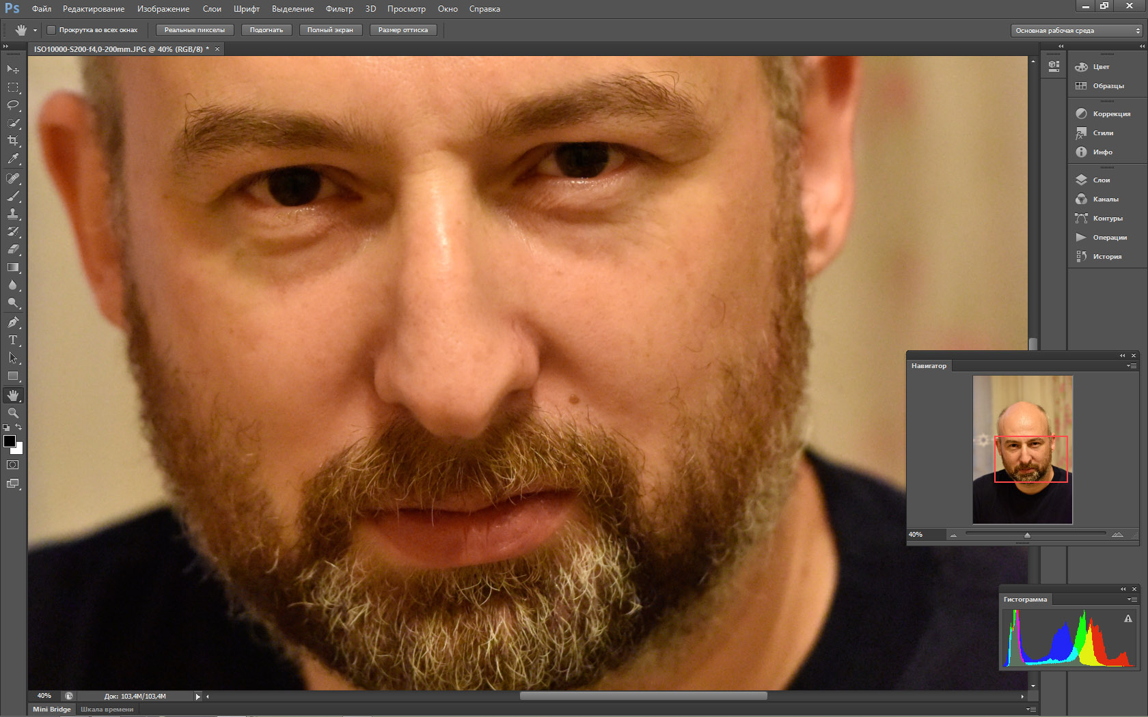The image size is (1148, 717).
Task: Toggle Quick Mask mode
Action: coord(13,465)
